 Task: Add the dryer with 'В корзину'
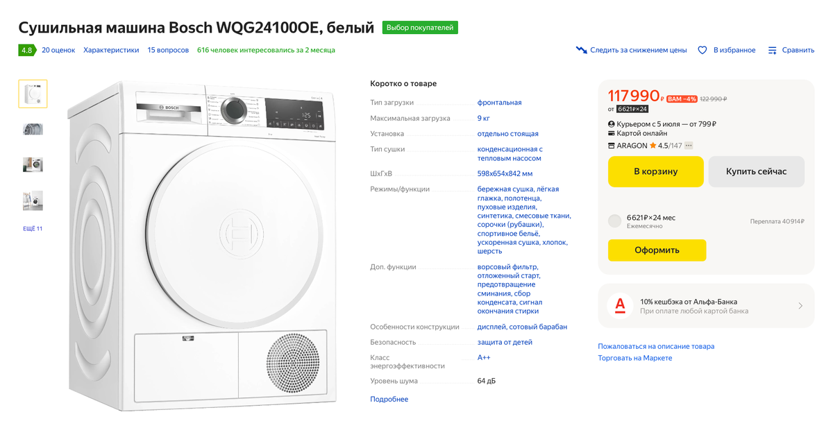pyautogui.click(x=656, y=171)
